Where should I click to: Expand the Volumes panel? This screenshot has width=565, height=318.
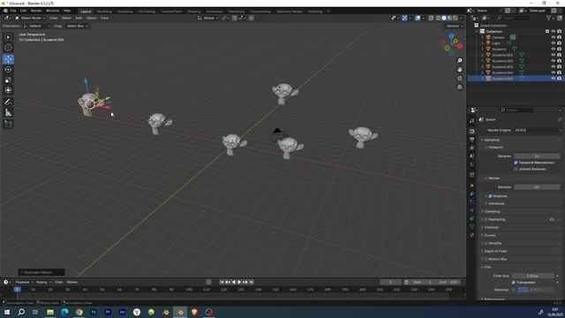(491, 228)
